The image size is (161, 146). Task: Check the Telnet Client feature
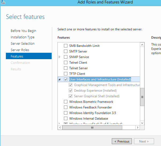coord(66,63)
